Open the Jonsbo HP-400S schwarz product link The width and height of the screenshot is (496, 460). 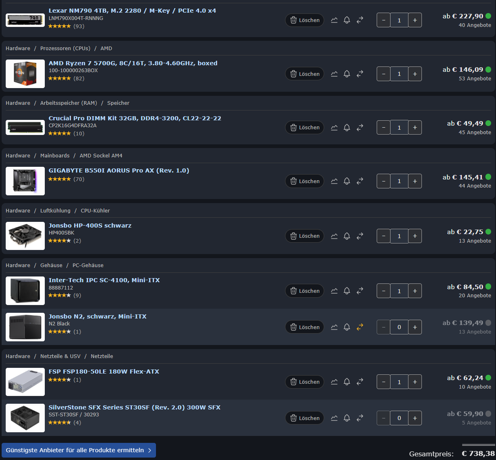[x=90, y=226]
